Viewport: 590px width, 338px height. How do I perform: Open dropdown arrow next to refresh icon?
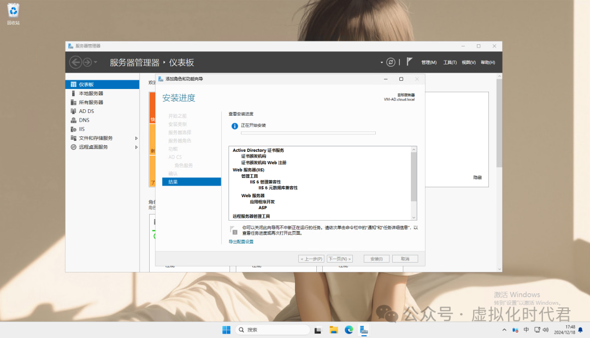382,62
